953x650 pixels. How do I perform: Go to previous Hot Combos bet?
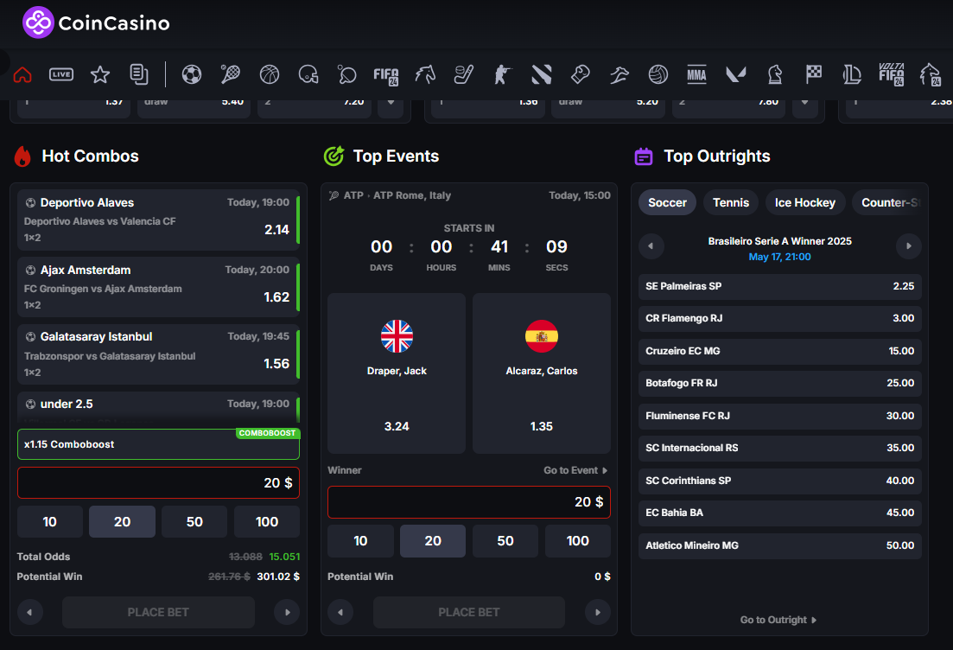pyautogui.click(x=29, y=612)
